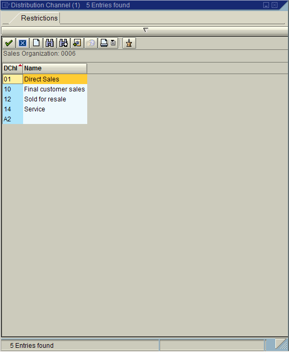The height and width of the screenshot is (352, 289).
Task: Open the Find binoculars icon
Action: click(50, 43)
